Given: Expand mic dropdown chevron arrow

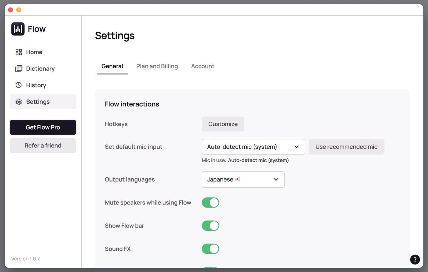Looking at the screenshot, I should pyautogui.click(x=297, y=147).
